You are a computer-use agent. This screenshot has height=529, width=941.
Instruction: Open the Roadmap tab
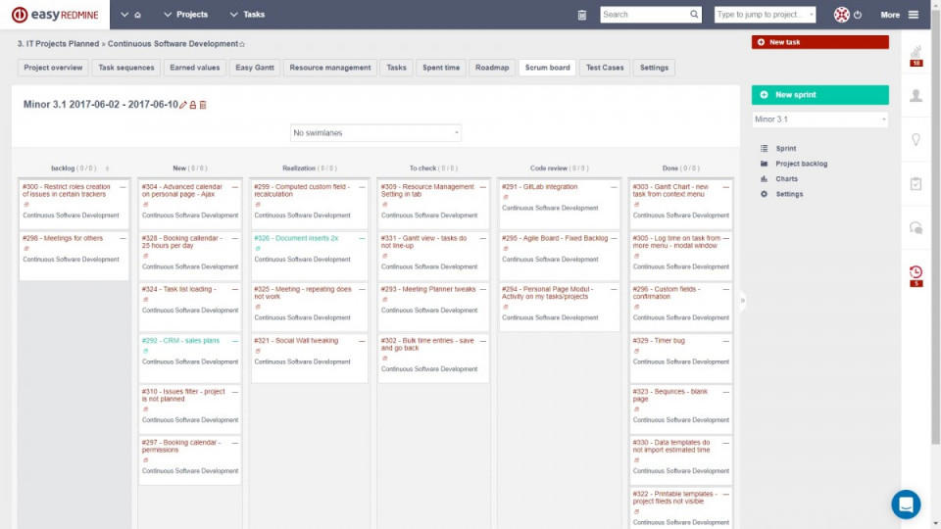point(492,68)
